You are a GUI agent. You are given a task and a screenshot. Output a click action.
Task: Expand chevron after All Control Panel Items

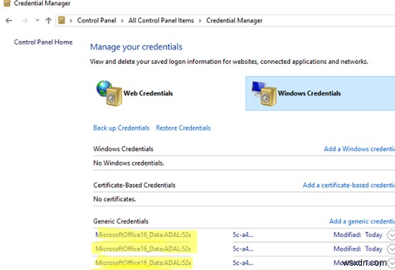(x=200, y=21)
